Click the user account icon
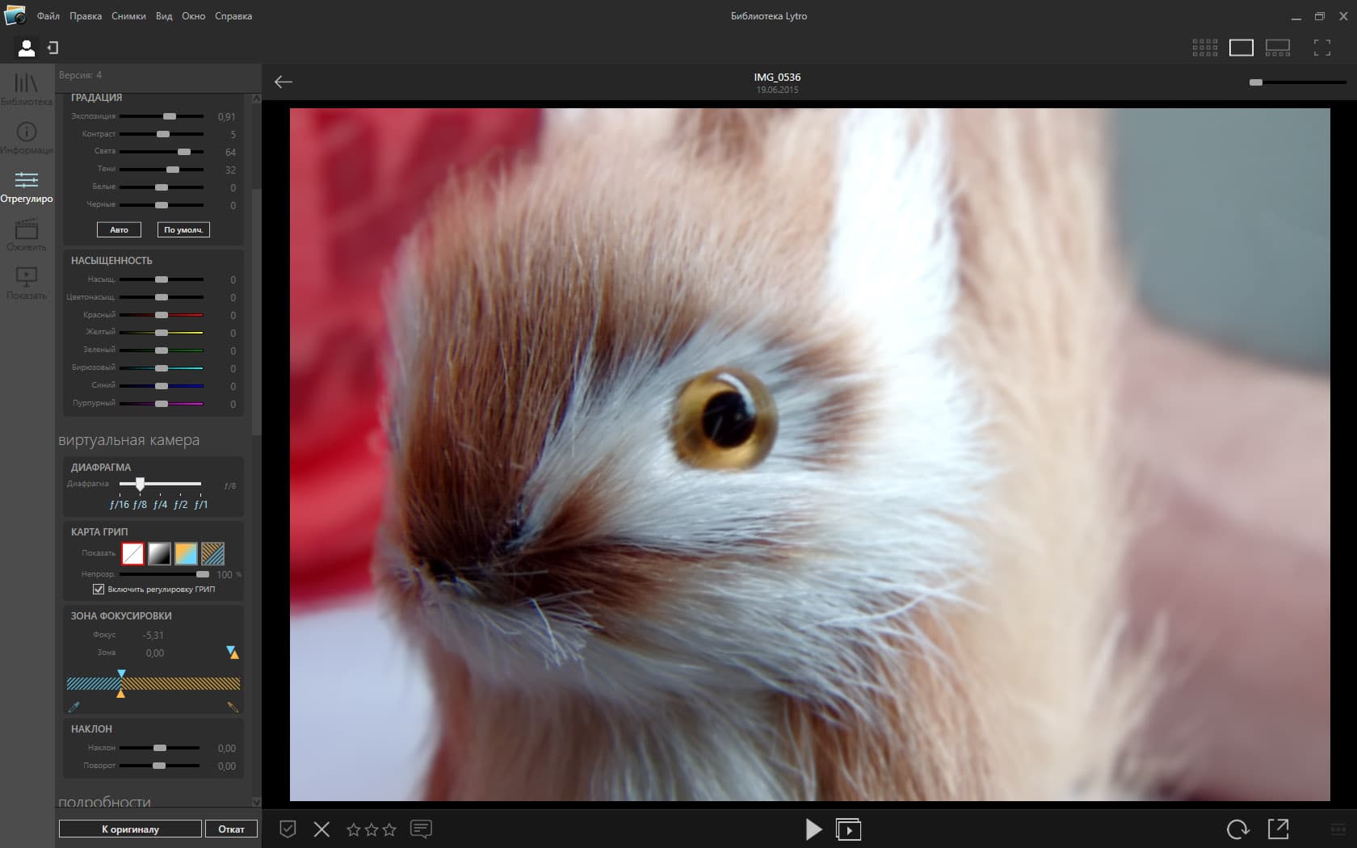This screenshot has width=1357, height=848. click(x=27, y=48)
